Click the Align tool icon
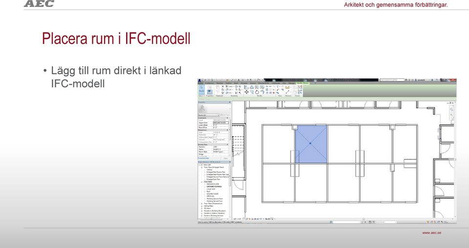The height and width of the screenshot is (248, 469). point(246,87)
